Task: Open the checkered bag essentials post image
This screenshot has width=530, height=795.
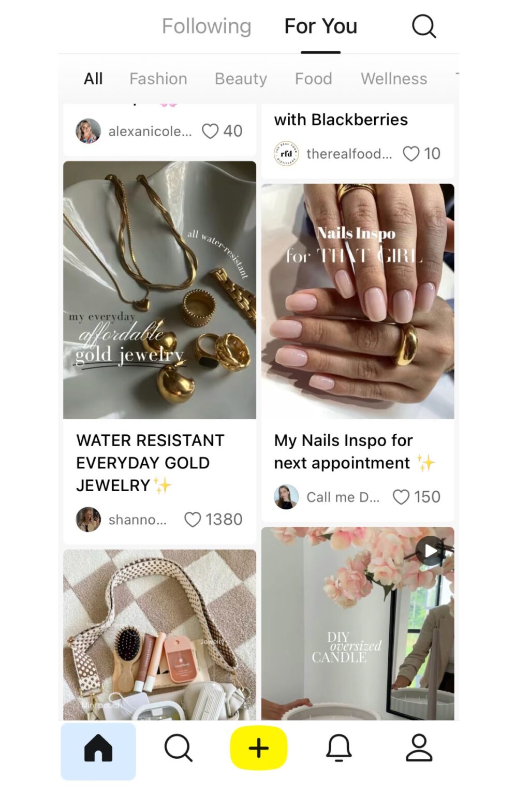Action: pos(159,635)
